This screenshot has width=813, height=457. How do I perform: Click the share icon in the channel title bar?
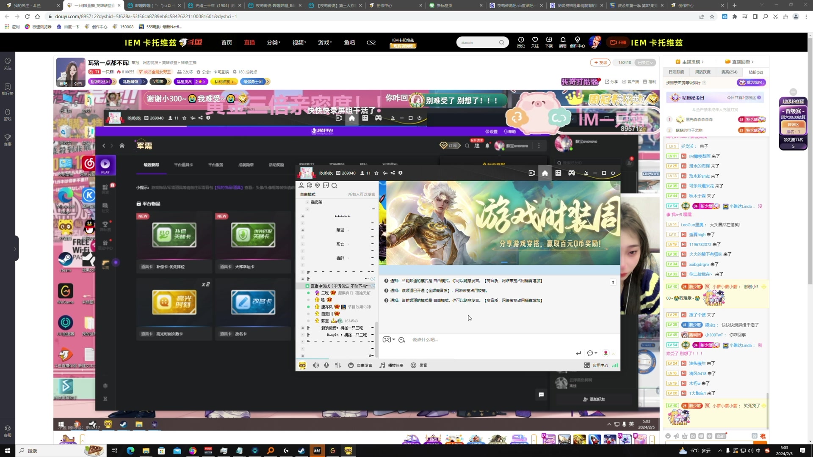click(393, 173)
